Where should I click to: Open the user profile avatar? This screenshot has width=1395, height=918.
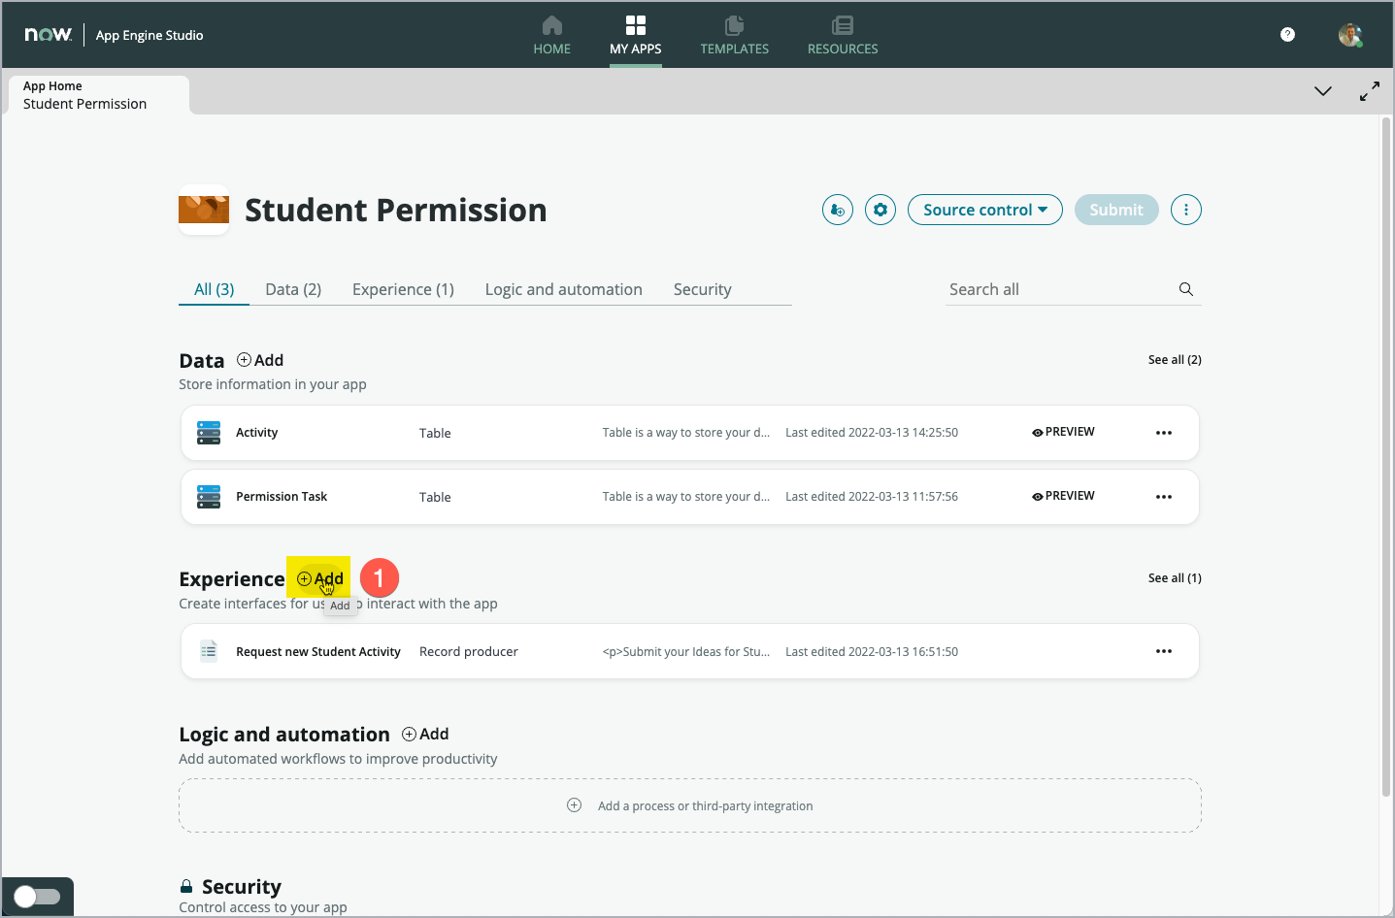1350,35
